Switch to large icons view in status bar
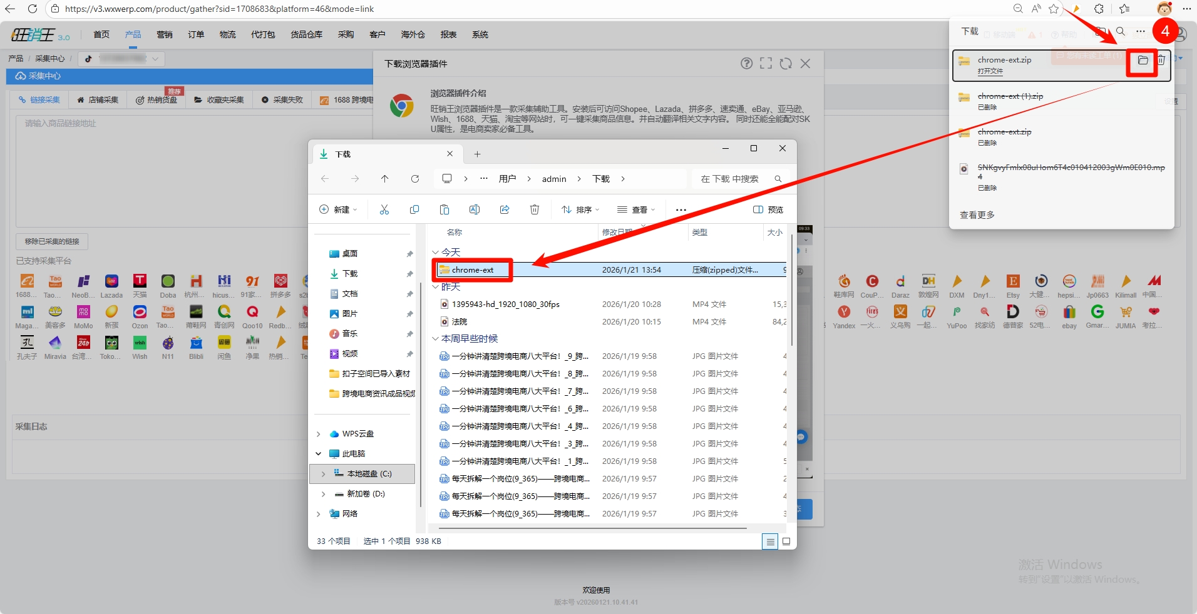The width and height of the screenshot is (1197, 614). click(x=786, y=541)
